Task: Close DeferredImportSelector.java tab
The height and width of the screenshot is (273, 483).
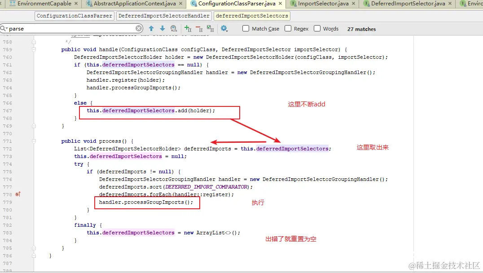Action: tap(450, 4)
